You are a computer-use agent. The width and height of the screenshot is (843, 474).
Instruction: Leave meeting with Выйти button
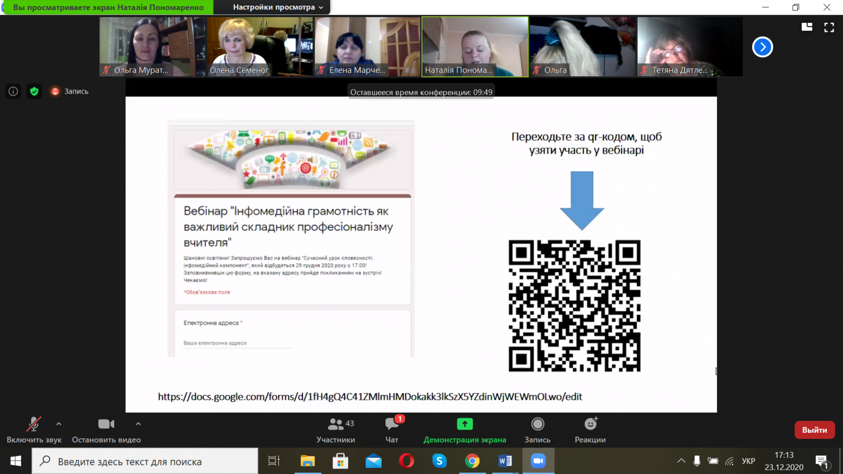pos(815,430)
